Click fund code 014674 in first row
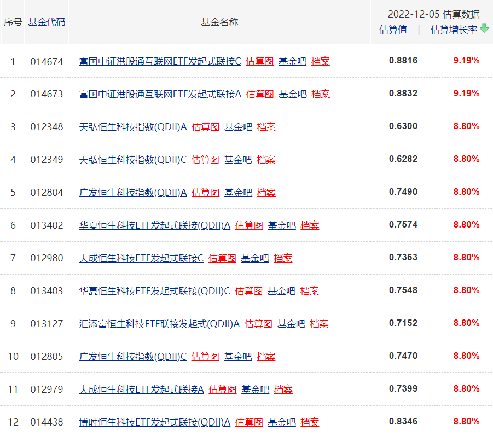This screenshot has width=493, height=437. click(47, 62)
